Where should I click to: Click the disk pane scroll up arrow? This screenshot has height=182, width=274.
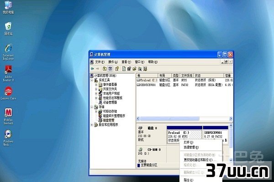click(x=231, y=126)
